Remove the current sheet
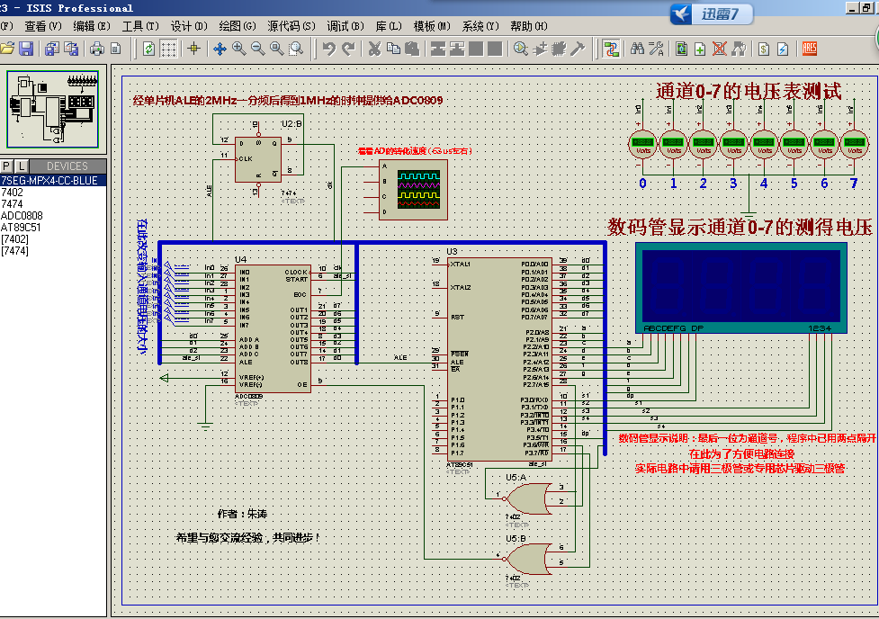 (720, 49)
